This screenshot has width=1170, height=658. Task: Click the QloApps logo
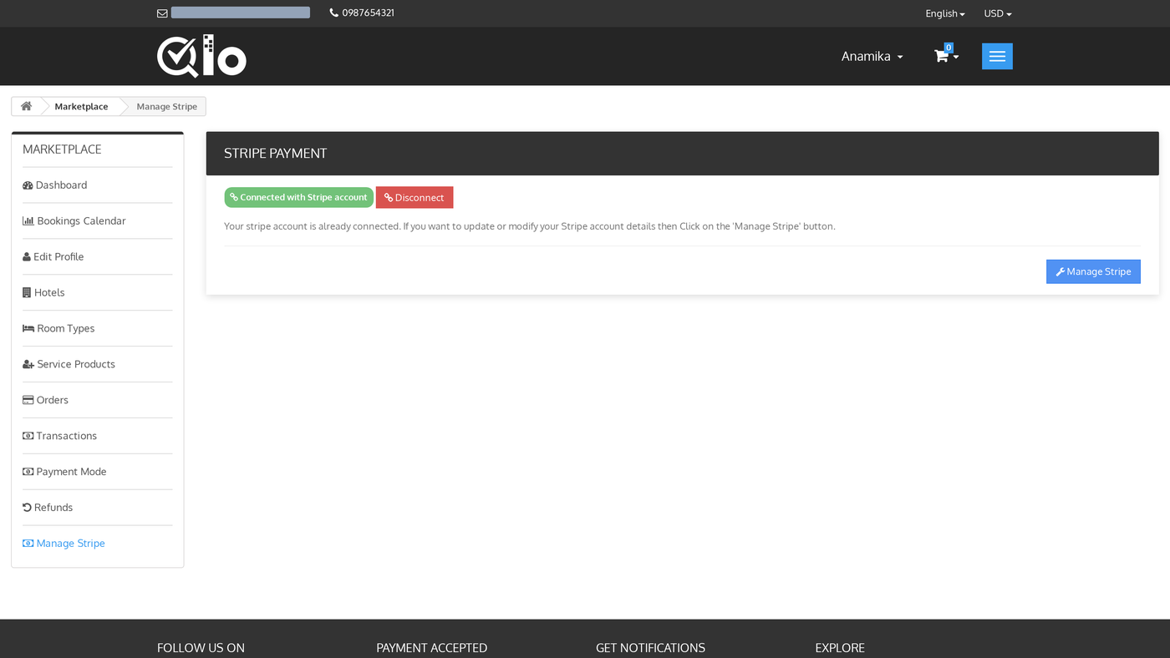pos(201,56)
